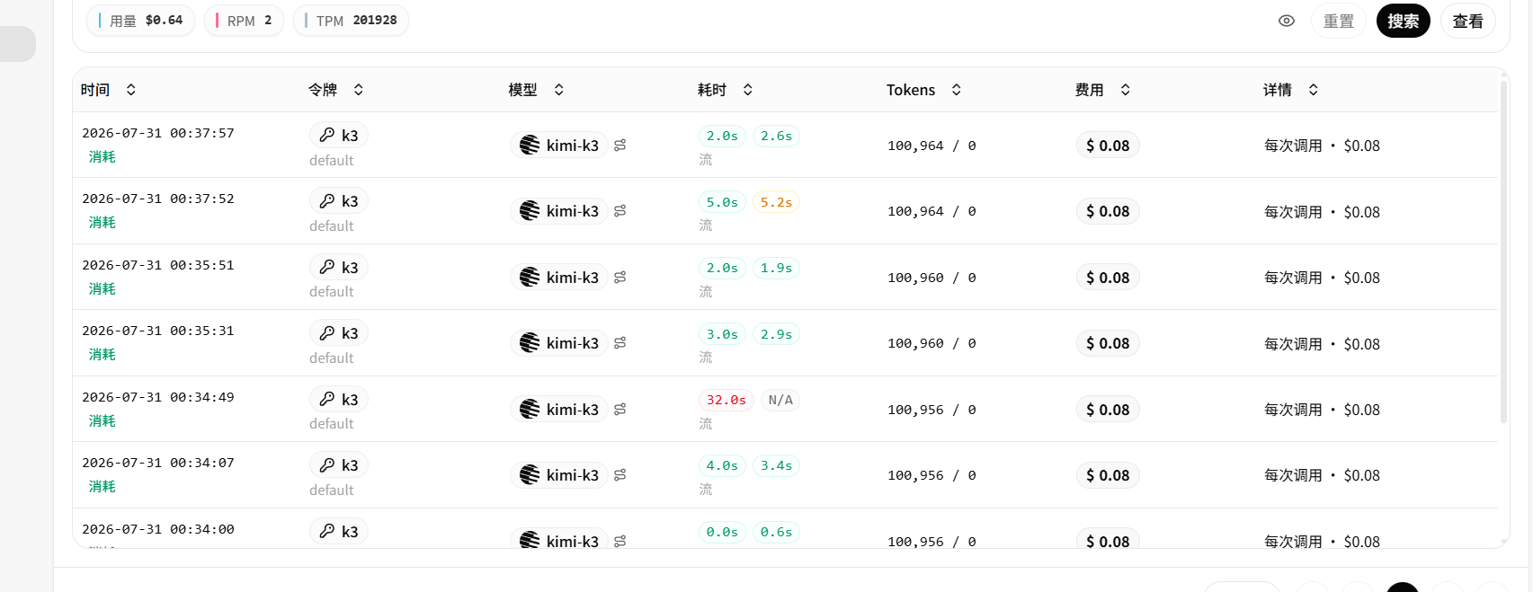Click the 32.0s duration tag
The height and width of the screenshot is (592, 1533).
(x=726, y=400)
